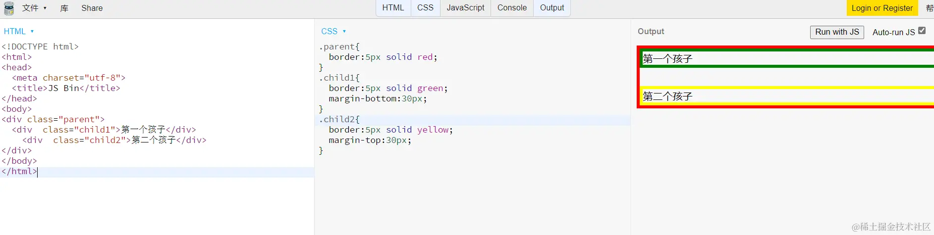Click the JS Bin logo icon
This screenshot has width=934, height=235.
pos(9,8)
